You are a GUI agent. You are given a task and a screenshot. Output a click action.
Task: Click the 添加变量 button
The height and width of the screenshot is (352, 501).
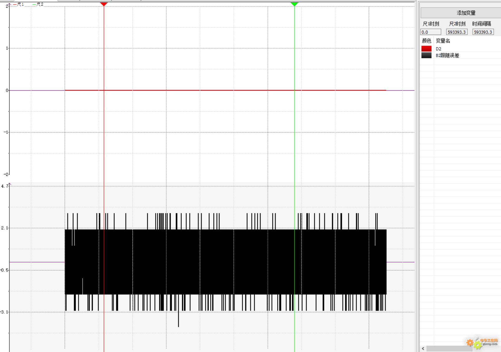pos(466,13)
